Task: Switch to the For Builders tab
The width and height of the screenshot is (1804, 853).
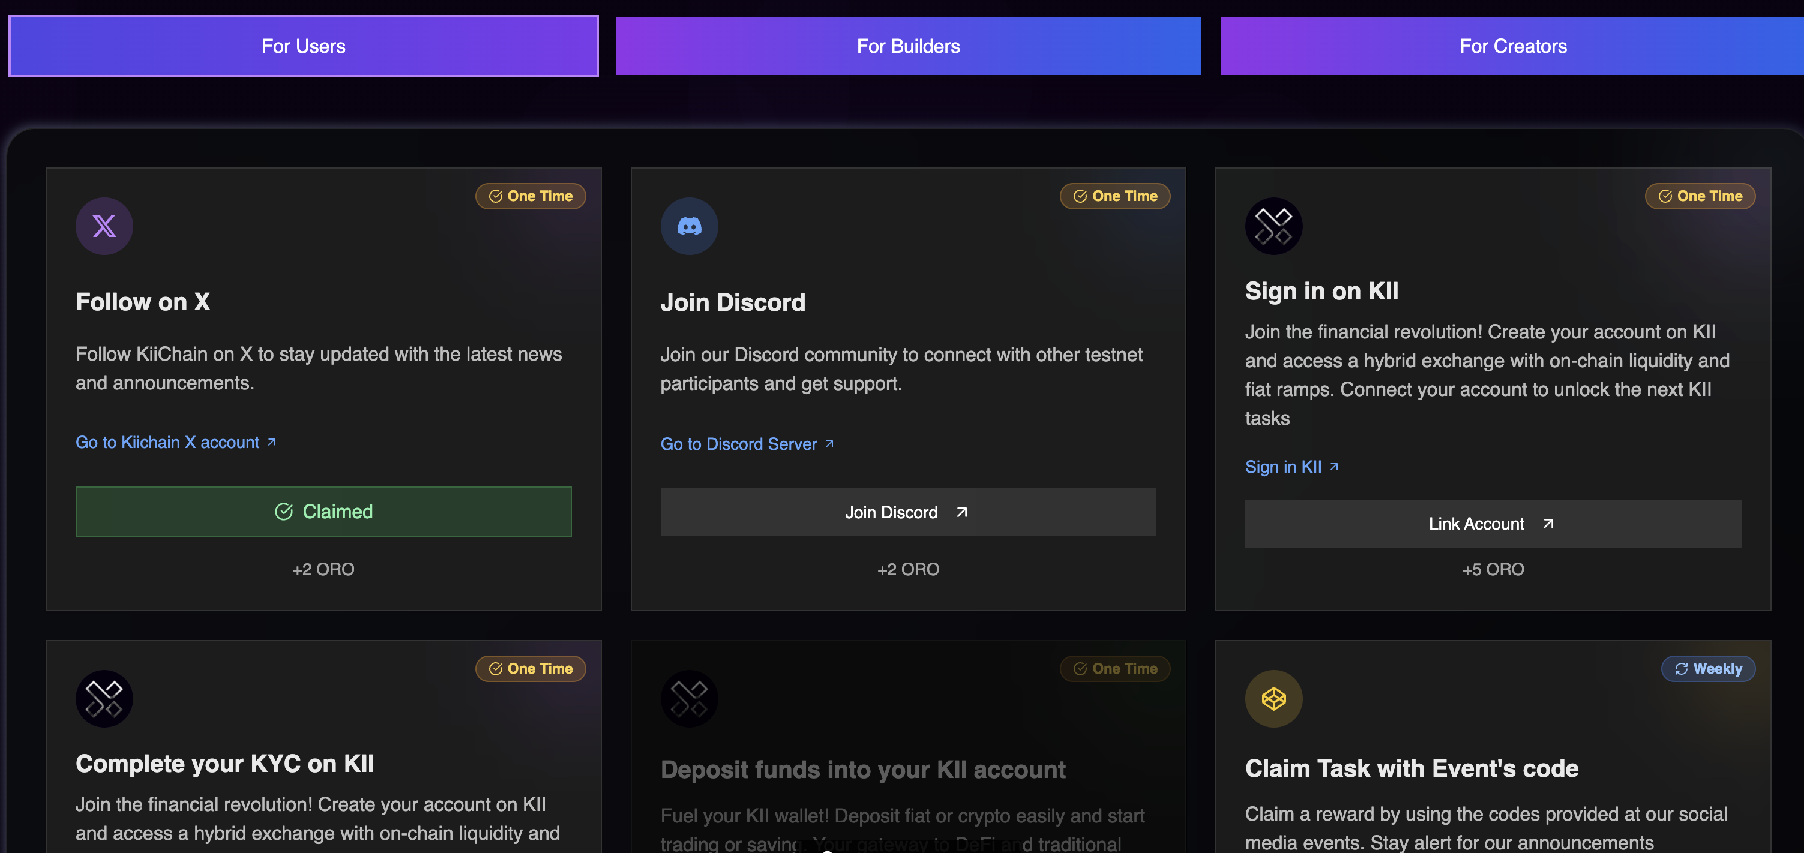Action: pyautogui.click(x=909, y=46)
